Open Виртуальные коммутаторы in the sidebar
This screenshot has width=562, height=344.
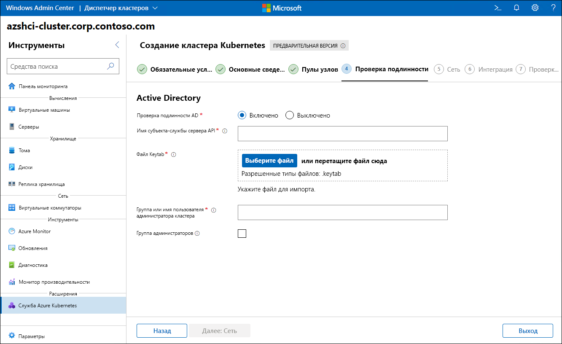click(x=63, y=208)
